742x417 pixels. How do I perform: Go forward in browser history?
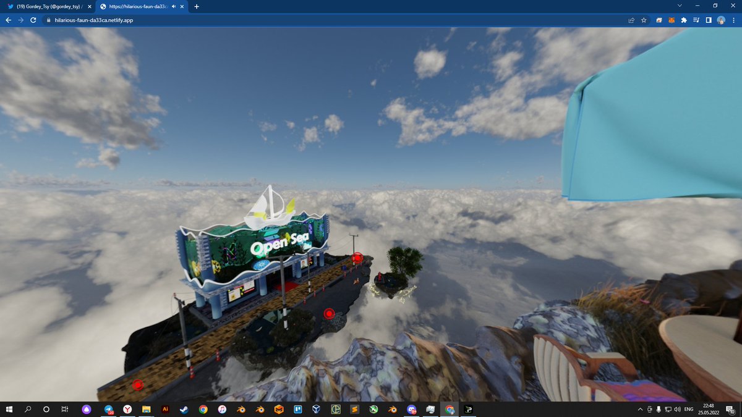pos(20,20)
